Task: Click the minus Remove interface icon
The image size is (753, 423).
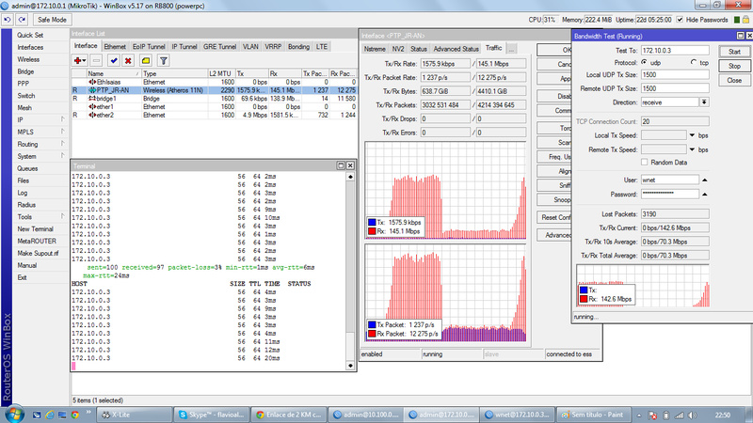Action: tap(97, 60)
